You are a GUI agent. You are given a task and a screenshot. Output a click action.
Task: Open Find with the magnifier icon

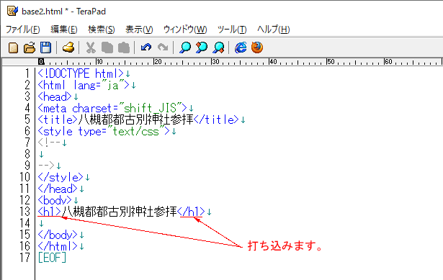[x=185, y=48]
